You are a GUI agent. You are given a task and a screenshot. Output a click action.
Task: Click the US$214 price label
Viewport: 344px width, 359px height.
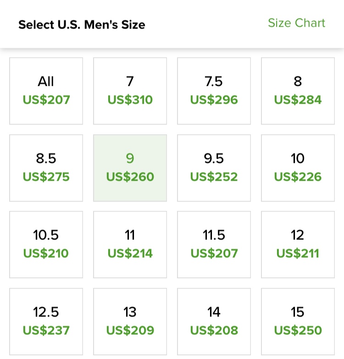point(130,254)
